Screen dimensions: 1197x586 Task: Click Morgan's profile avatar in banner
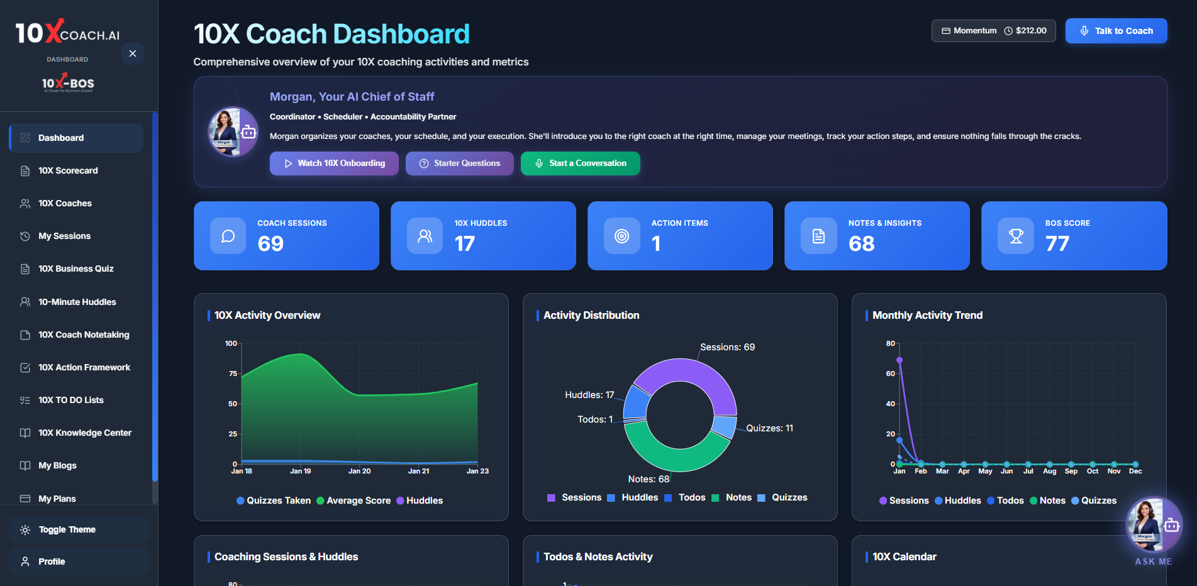coord(232,131)
